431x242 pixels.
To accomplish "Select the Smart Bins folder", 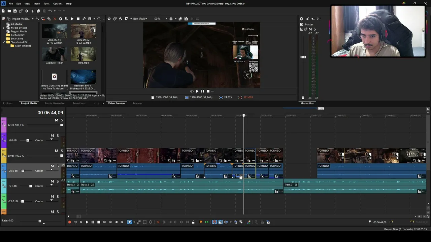I will coord(17,39).
